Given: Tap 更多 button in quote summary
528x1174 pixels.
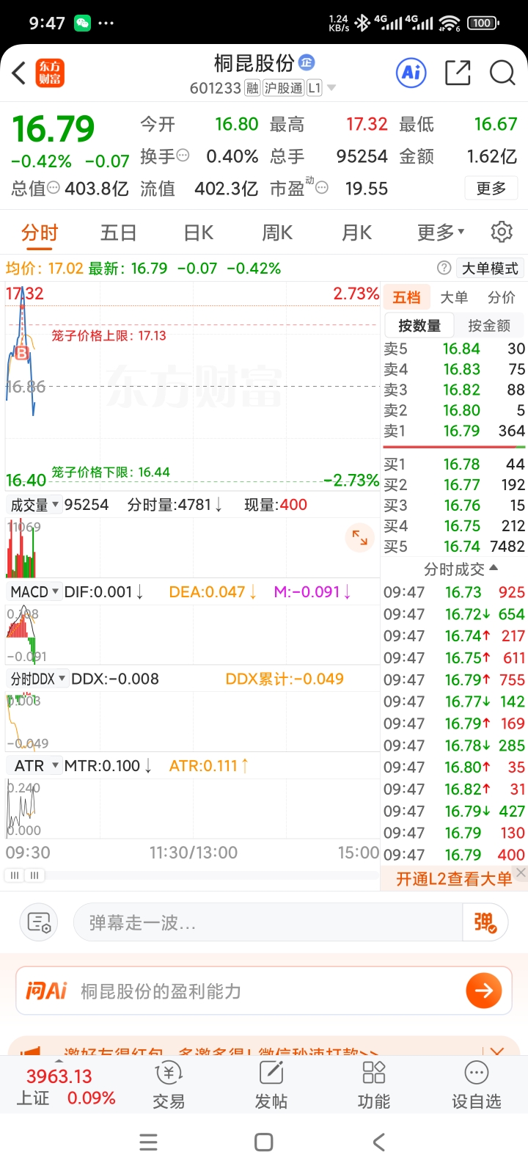Looking at the screenshot, I should pos(491,189).
